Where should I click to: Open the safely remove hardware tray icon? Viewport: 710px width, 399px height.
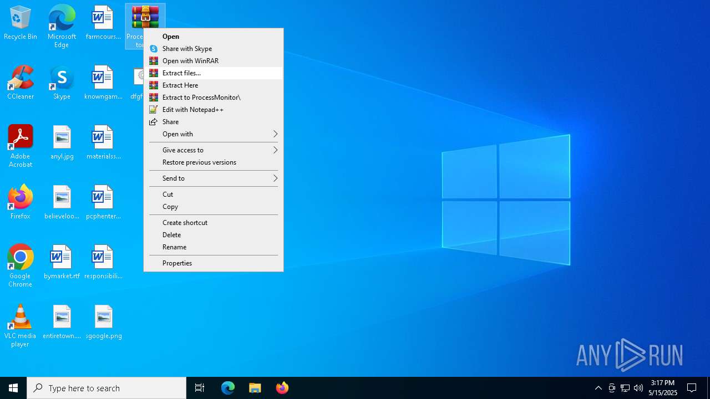click(x=612, y=388)
